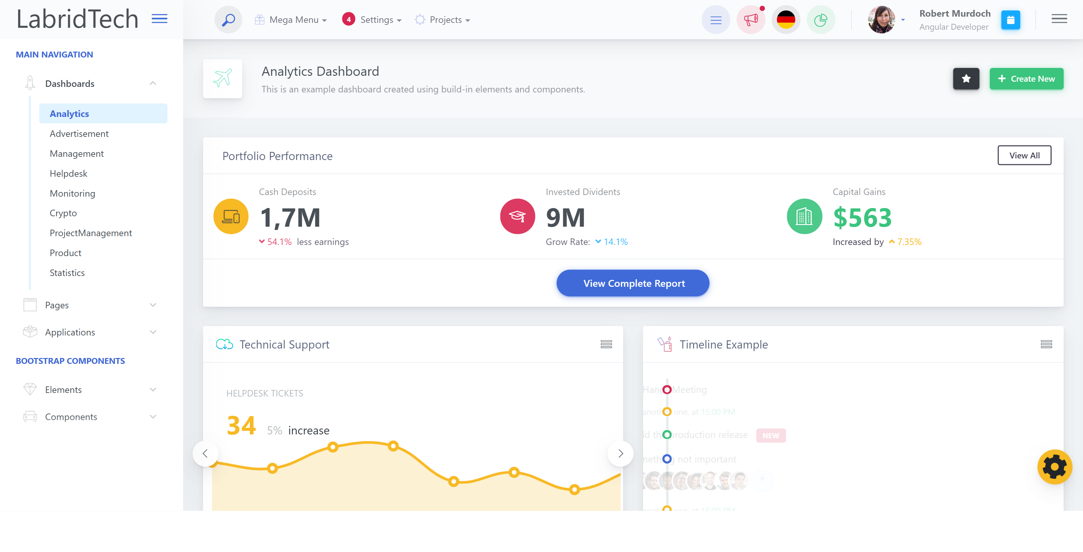Screen dimensions: 1083x552
Task: Collapse the Dashboards menu chevron
Action: (153, 83)
